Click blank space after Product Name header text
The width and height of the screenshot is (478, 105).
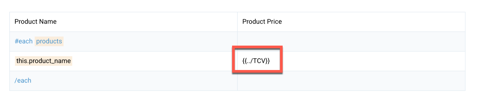tap(146, 22)
